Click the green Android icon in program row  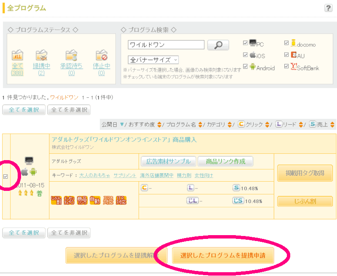pos(33,172)
